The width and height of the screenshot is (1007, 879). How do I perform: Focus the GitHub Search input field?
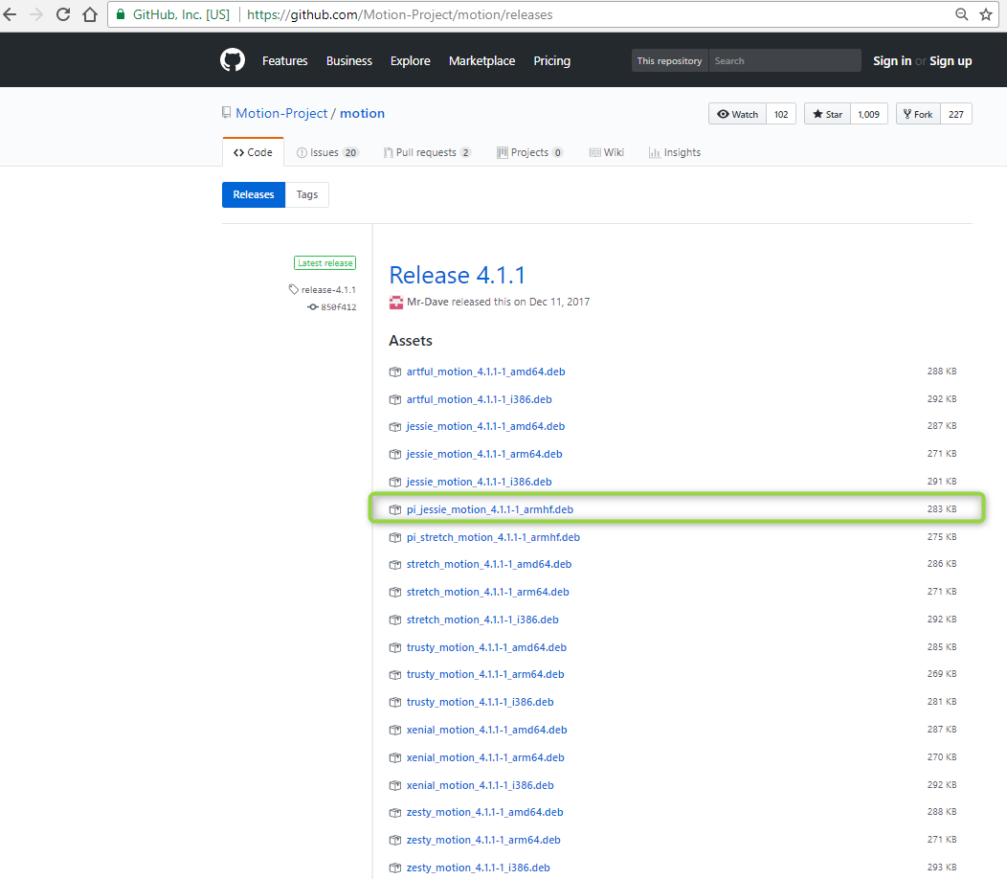784,60
